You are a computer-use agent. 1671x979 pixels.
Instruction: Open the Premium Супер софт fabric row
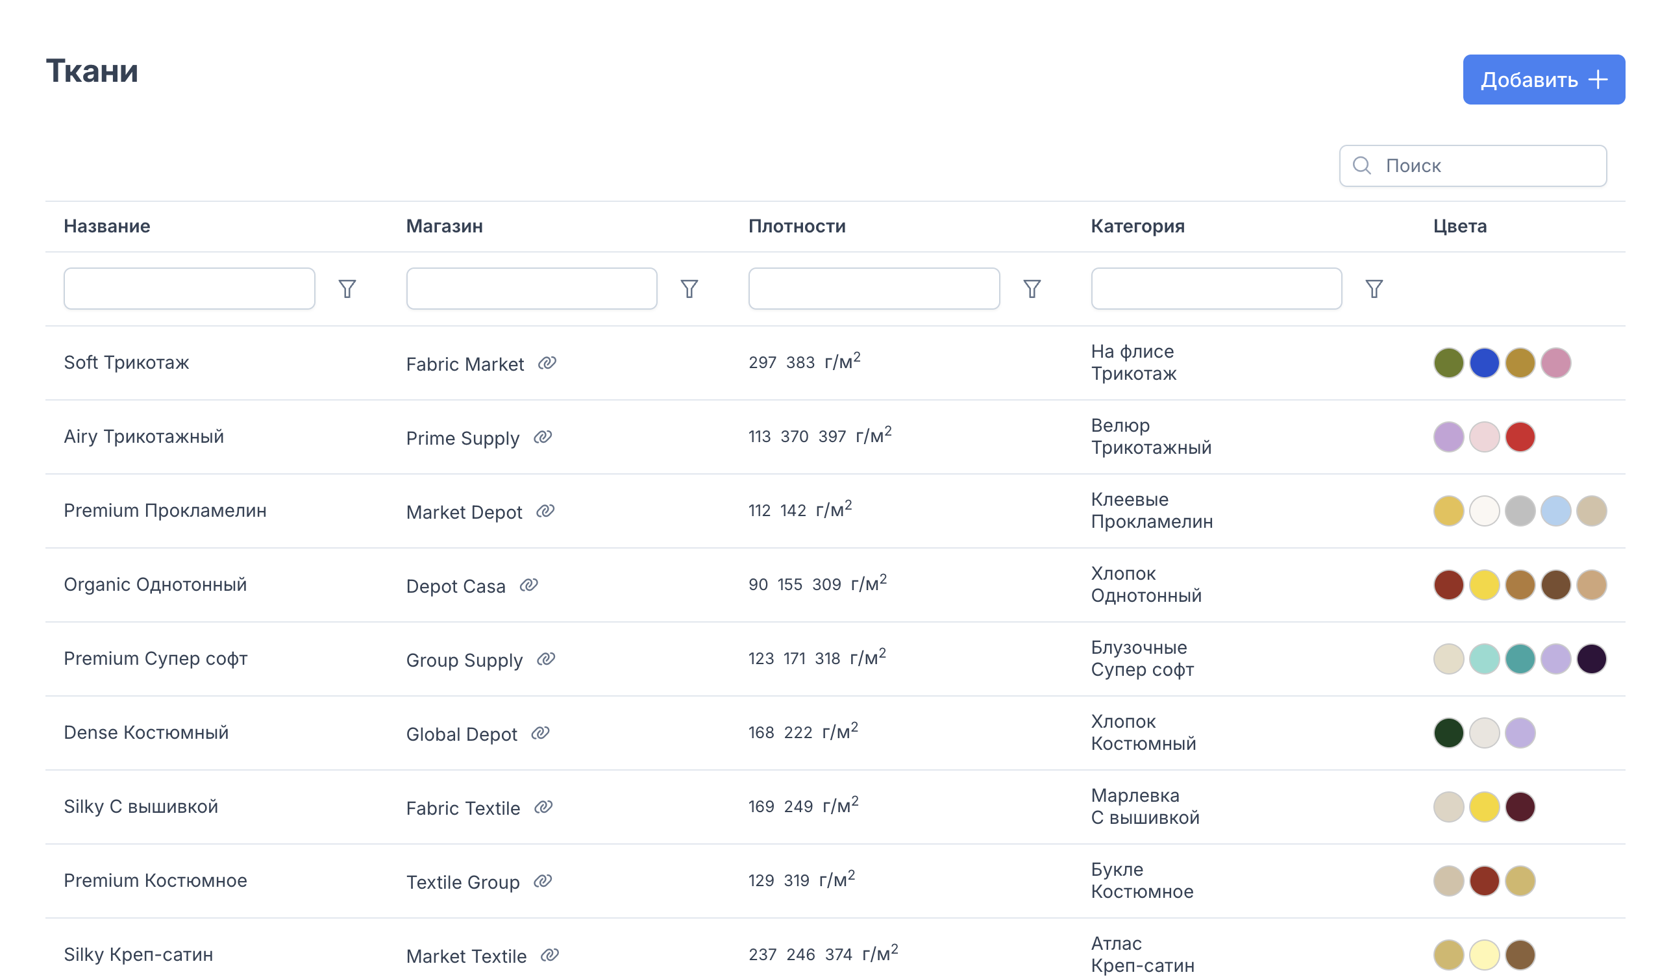click(836, 659)
